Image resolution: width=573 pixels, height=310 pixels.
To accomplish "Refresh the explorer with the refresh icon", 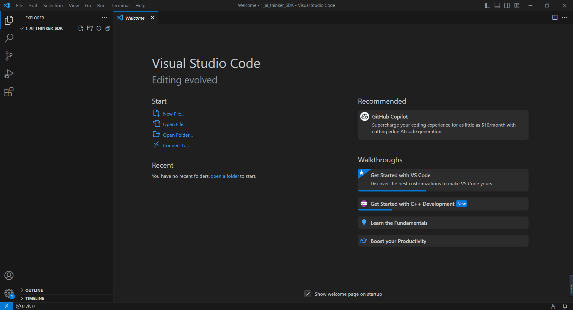I will point(99,28).
